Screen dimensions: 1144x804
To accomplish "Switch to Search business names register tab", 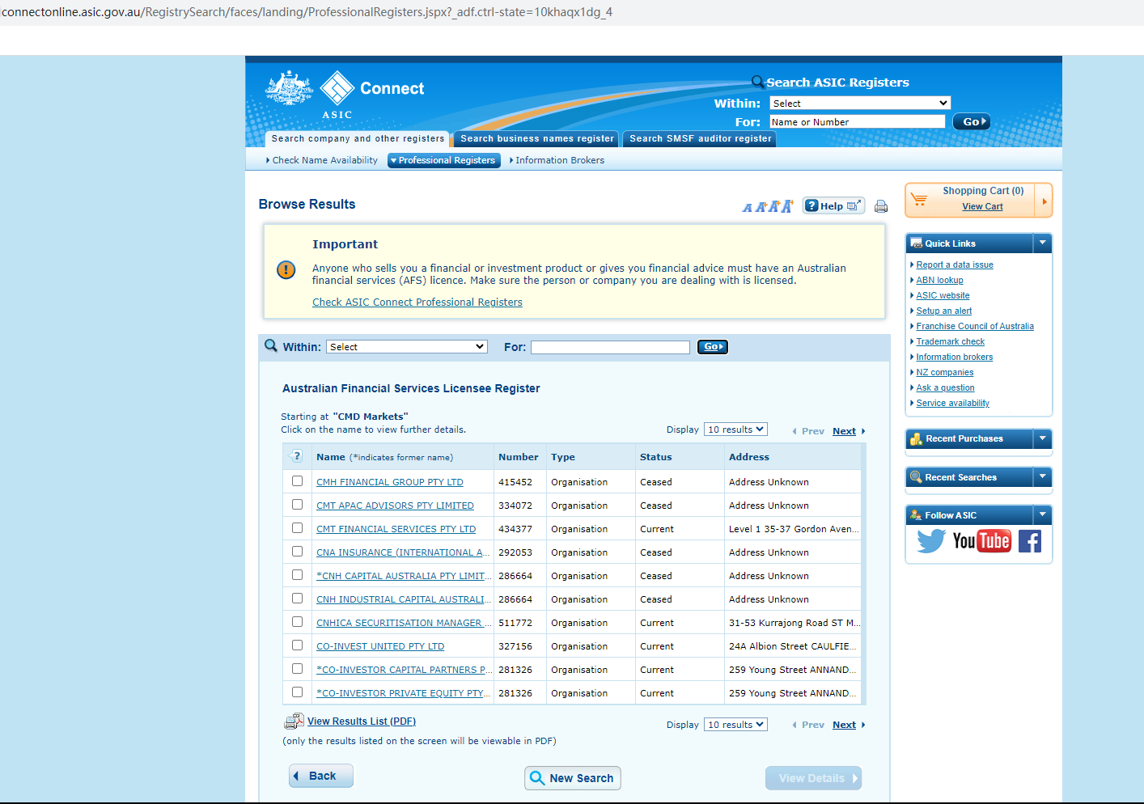I will 536,139.
